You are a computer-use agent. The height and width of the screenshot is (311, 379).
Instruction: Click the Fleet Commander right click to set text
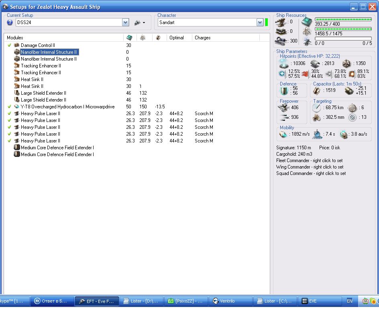pos(310,161)
